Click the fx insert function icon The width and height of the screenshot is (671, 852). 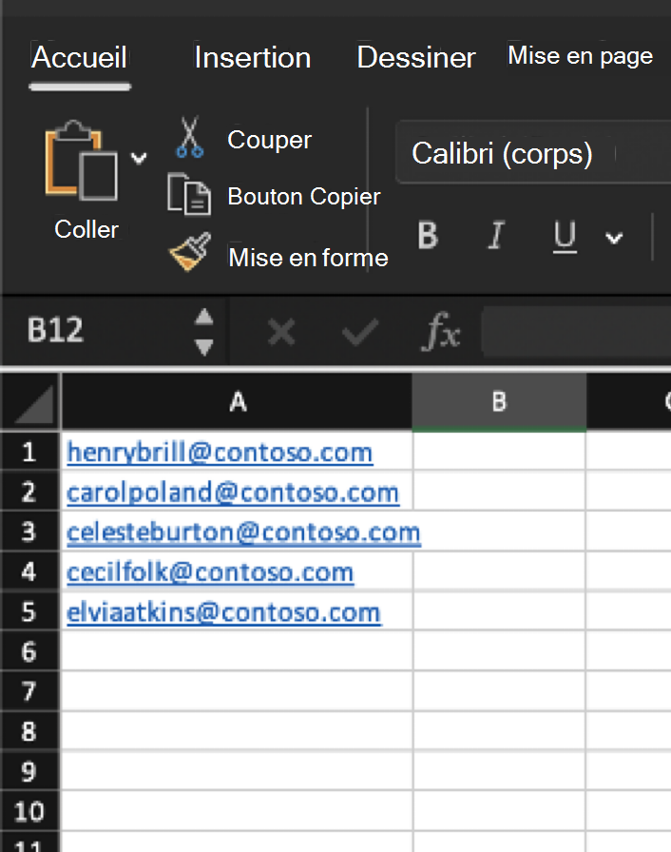point(441,331)
